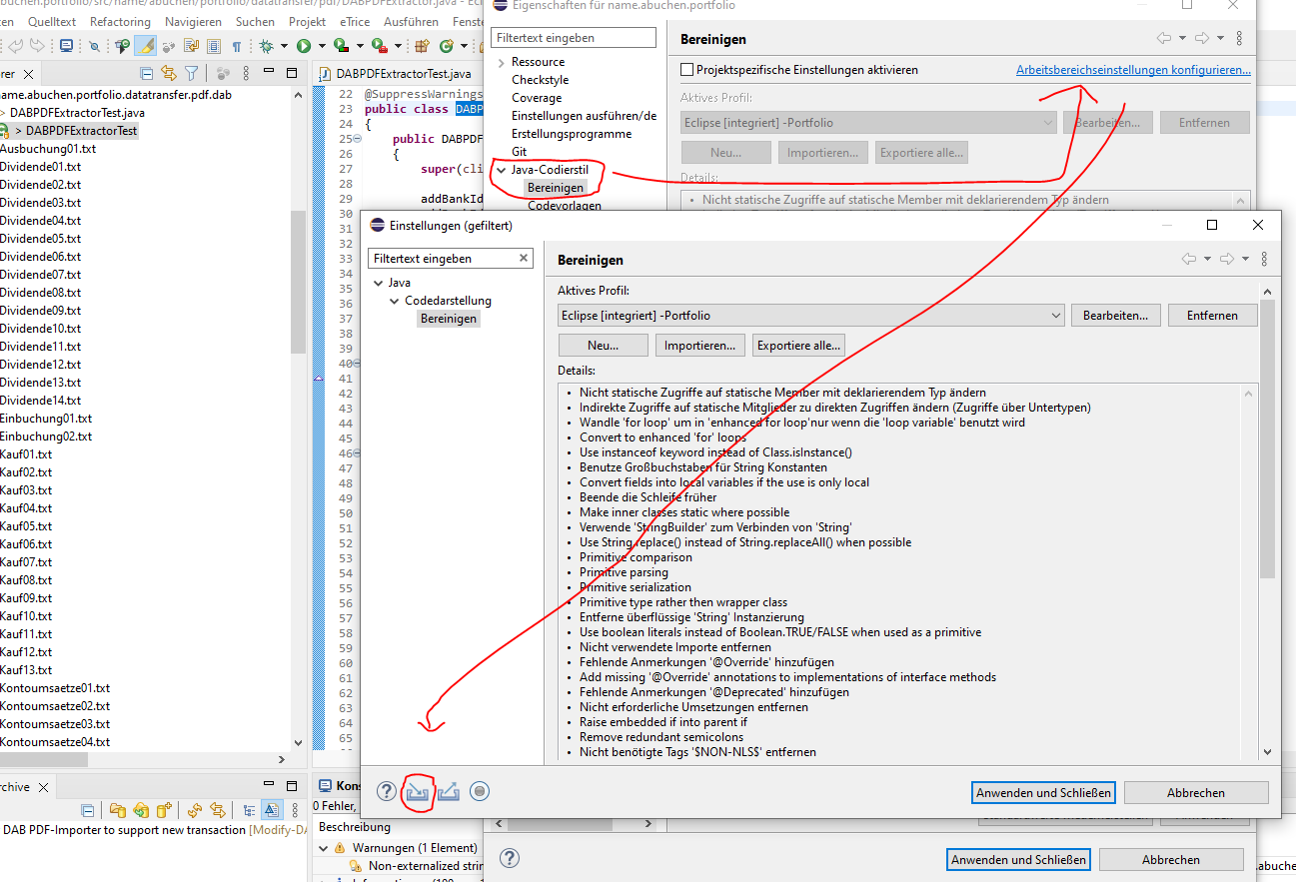Click the front Anwenden und Schließen button
1296x882 pixels.
pyautogui.click(x=1043, y=793)
